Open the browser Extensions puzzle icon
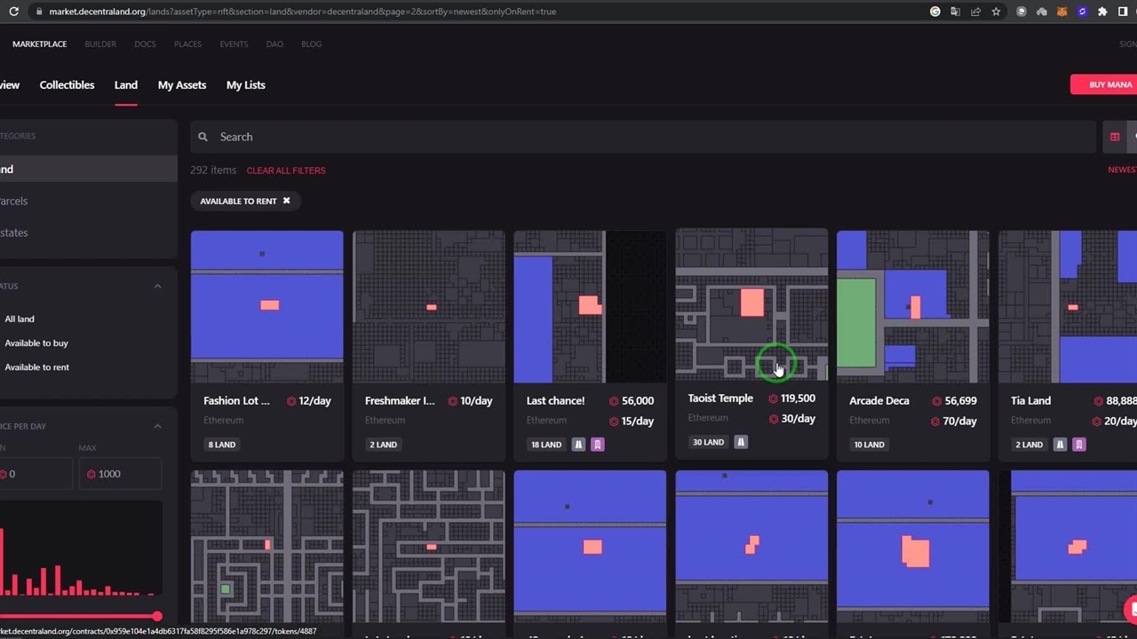 (1102, 12)
